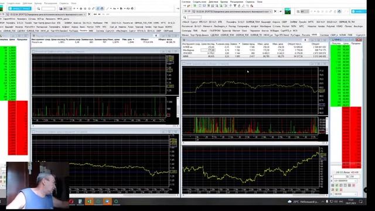Open the Брокер menu in right window

click(224, 2)
